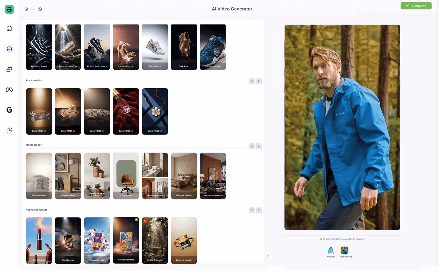441x275 pixels.
Task: Select the Cozy Home template in Home Decor
Action: (126, 176)
